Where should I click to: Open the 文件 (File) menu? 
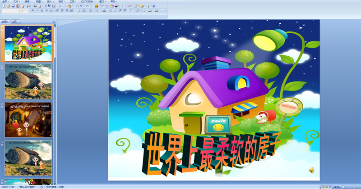(x=15, y=2)
